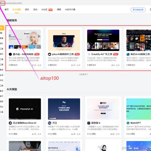Click the AI大模型 tag on MoonShot card
This screenshot has height=151, width=151.
[13, 134]
